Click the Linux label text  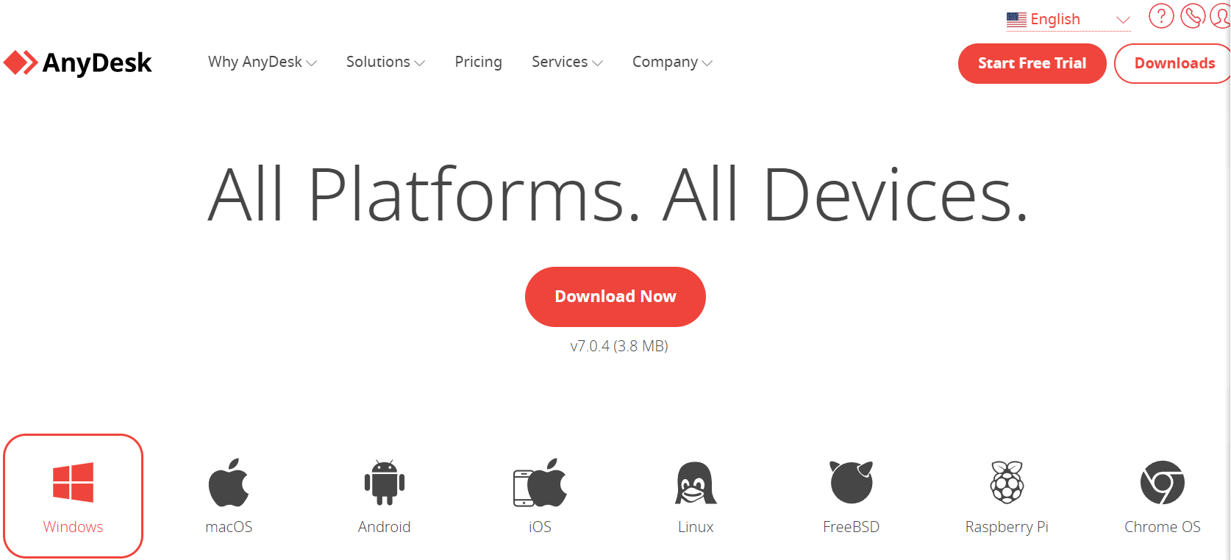[x=696, y=527]
